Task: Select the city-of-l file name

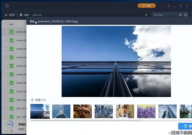Action: click(21, 109)
